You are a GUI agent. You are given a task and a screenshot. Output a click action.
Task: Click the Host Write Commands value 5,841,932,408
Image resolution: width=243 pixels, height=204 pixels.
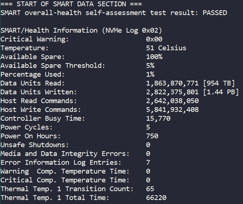pyautogui.click(x=172, y=110)
